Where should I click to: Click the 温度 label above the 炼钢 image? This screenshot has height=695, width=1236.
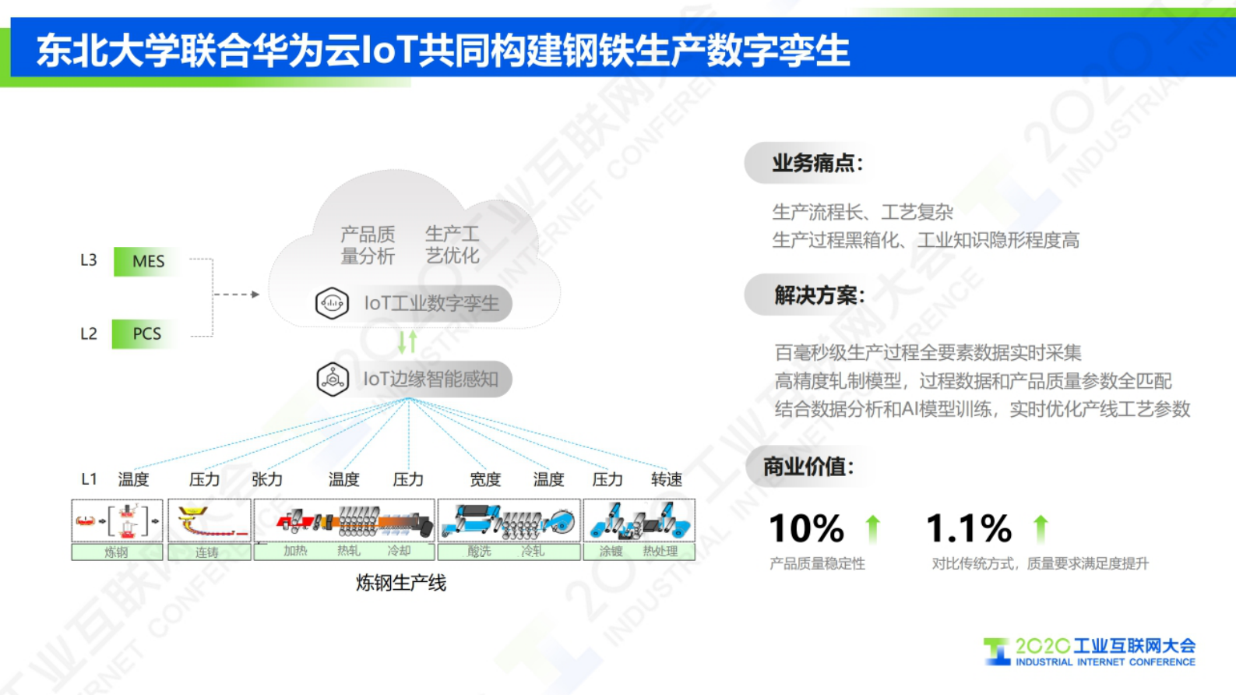[133, 479]
